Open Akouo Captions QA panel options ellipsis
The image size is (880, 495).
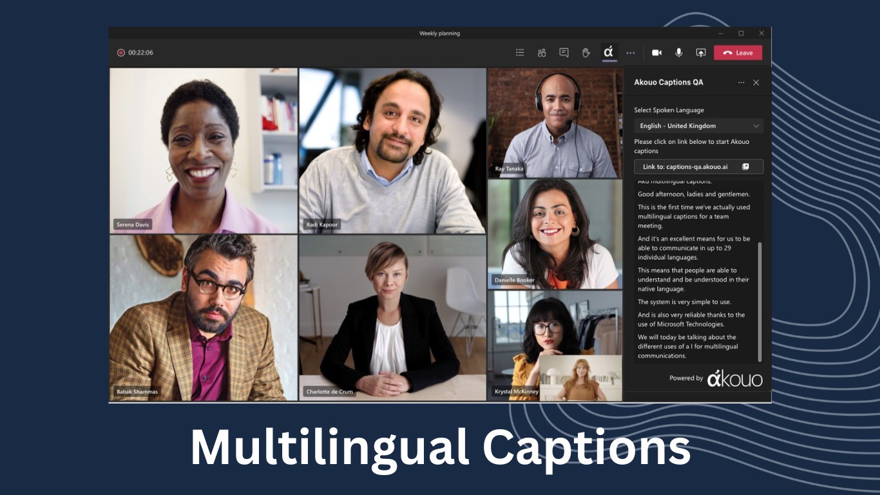[741, 82]
